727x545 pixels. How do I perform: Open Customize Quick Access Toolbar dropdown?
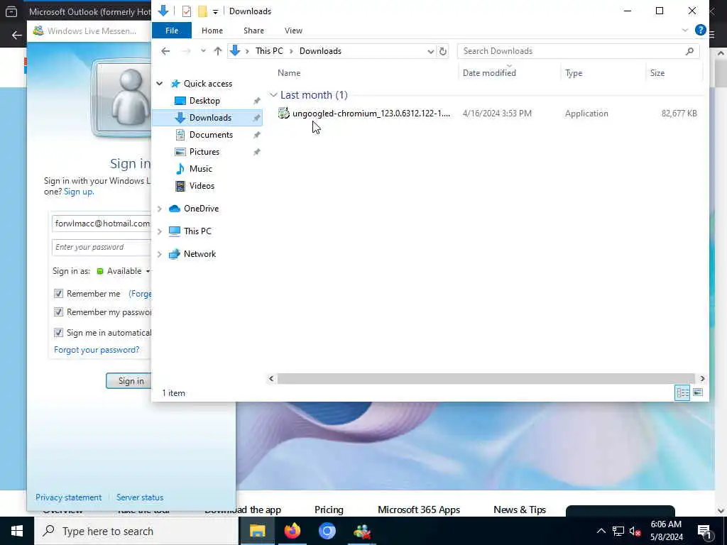click(215, 11)
